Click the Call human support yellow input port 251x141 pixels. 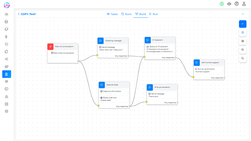pos(194,77)
